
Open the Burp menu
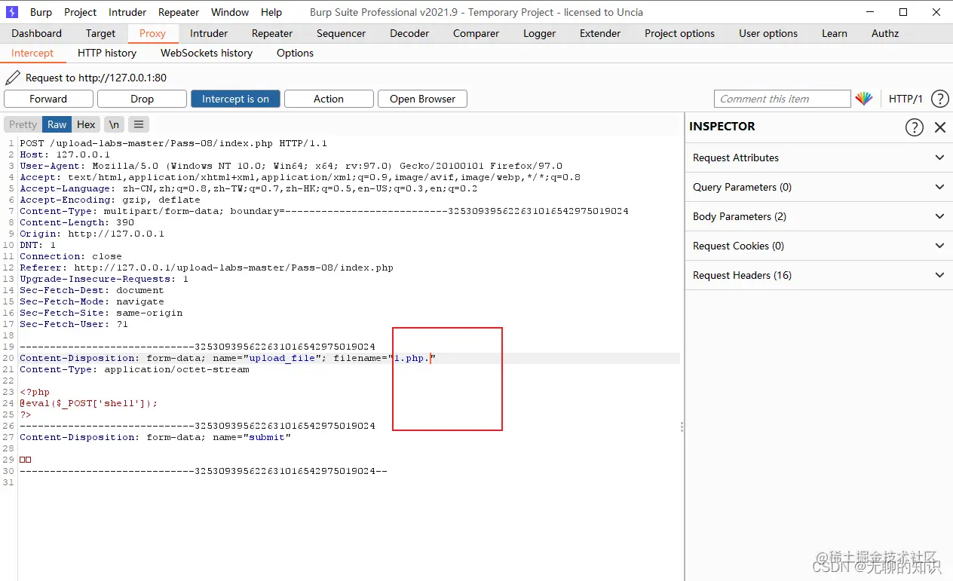click(41, 12)
